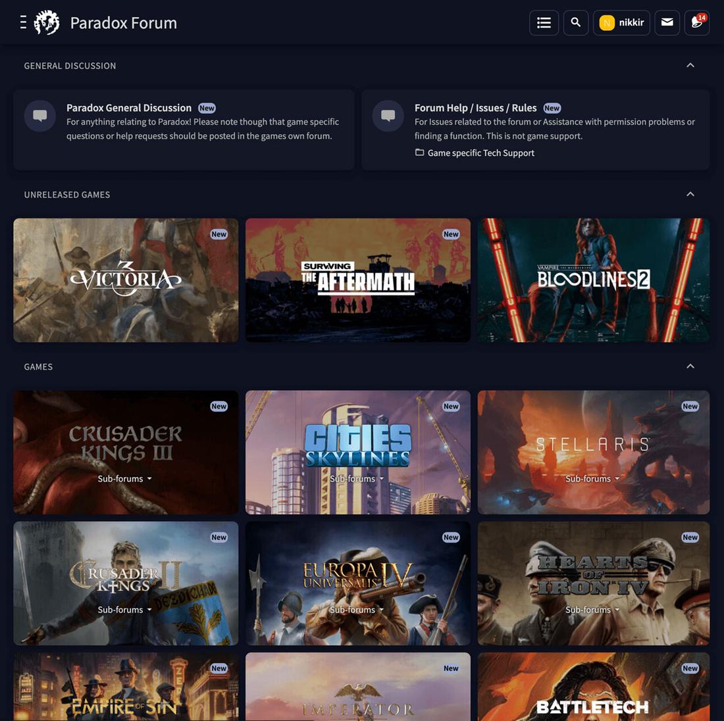Open the alerts icon with 14 badge

pos(696,22)
